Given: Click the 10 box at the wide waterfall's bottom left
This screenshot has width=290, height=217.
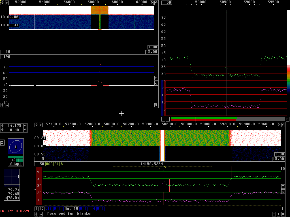Looking at the screenshot, I should click(6, 52).
